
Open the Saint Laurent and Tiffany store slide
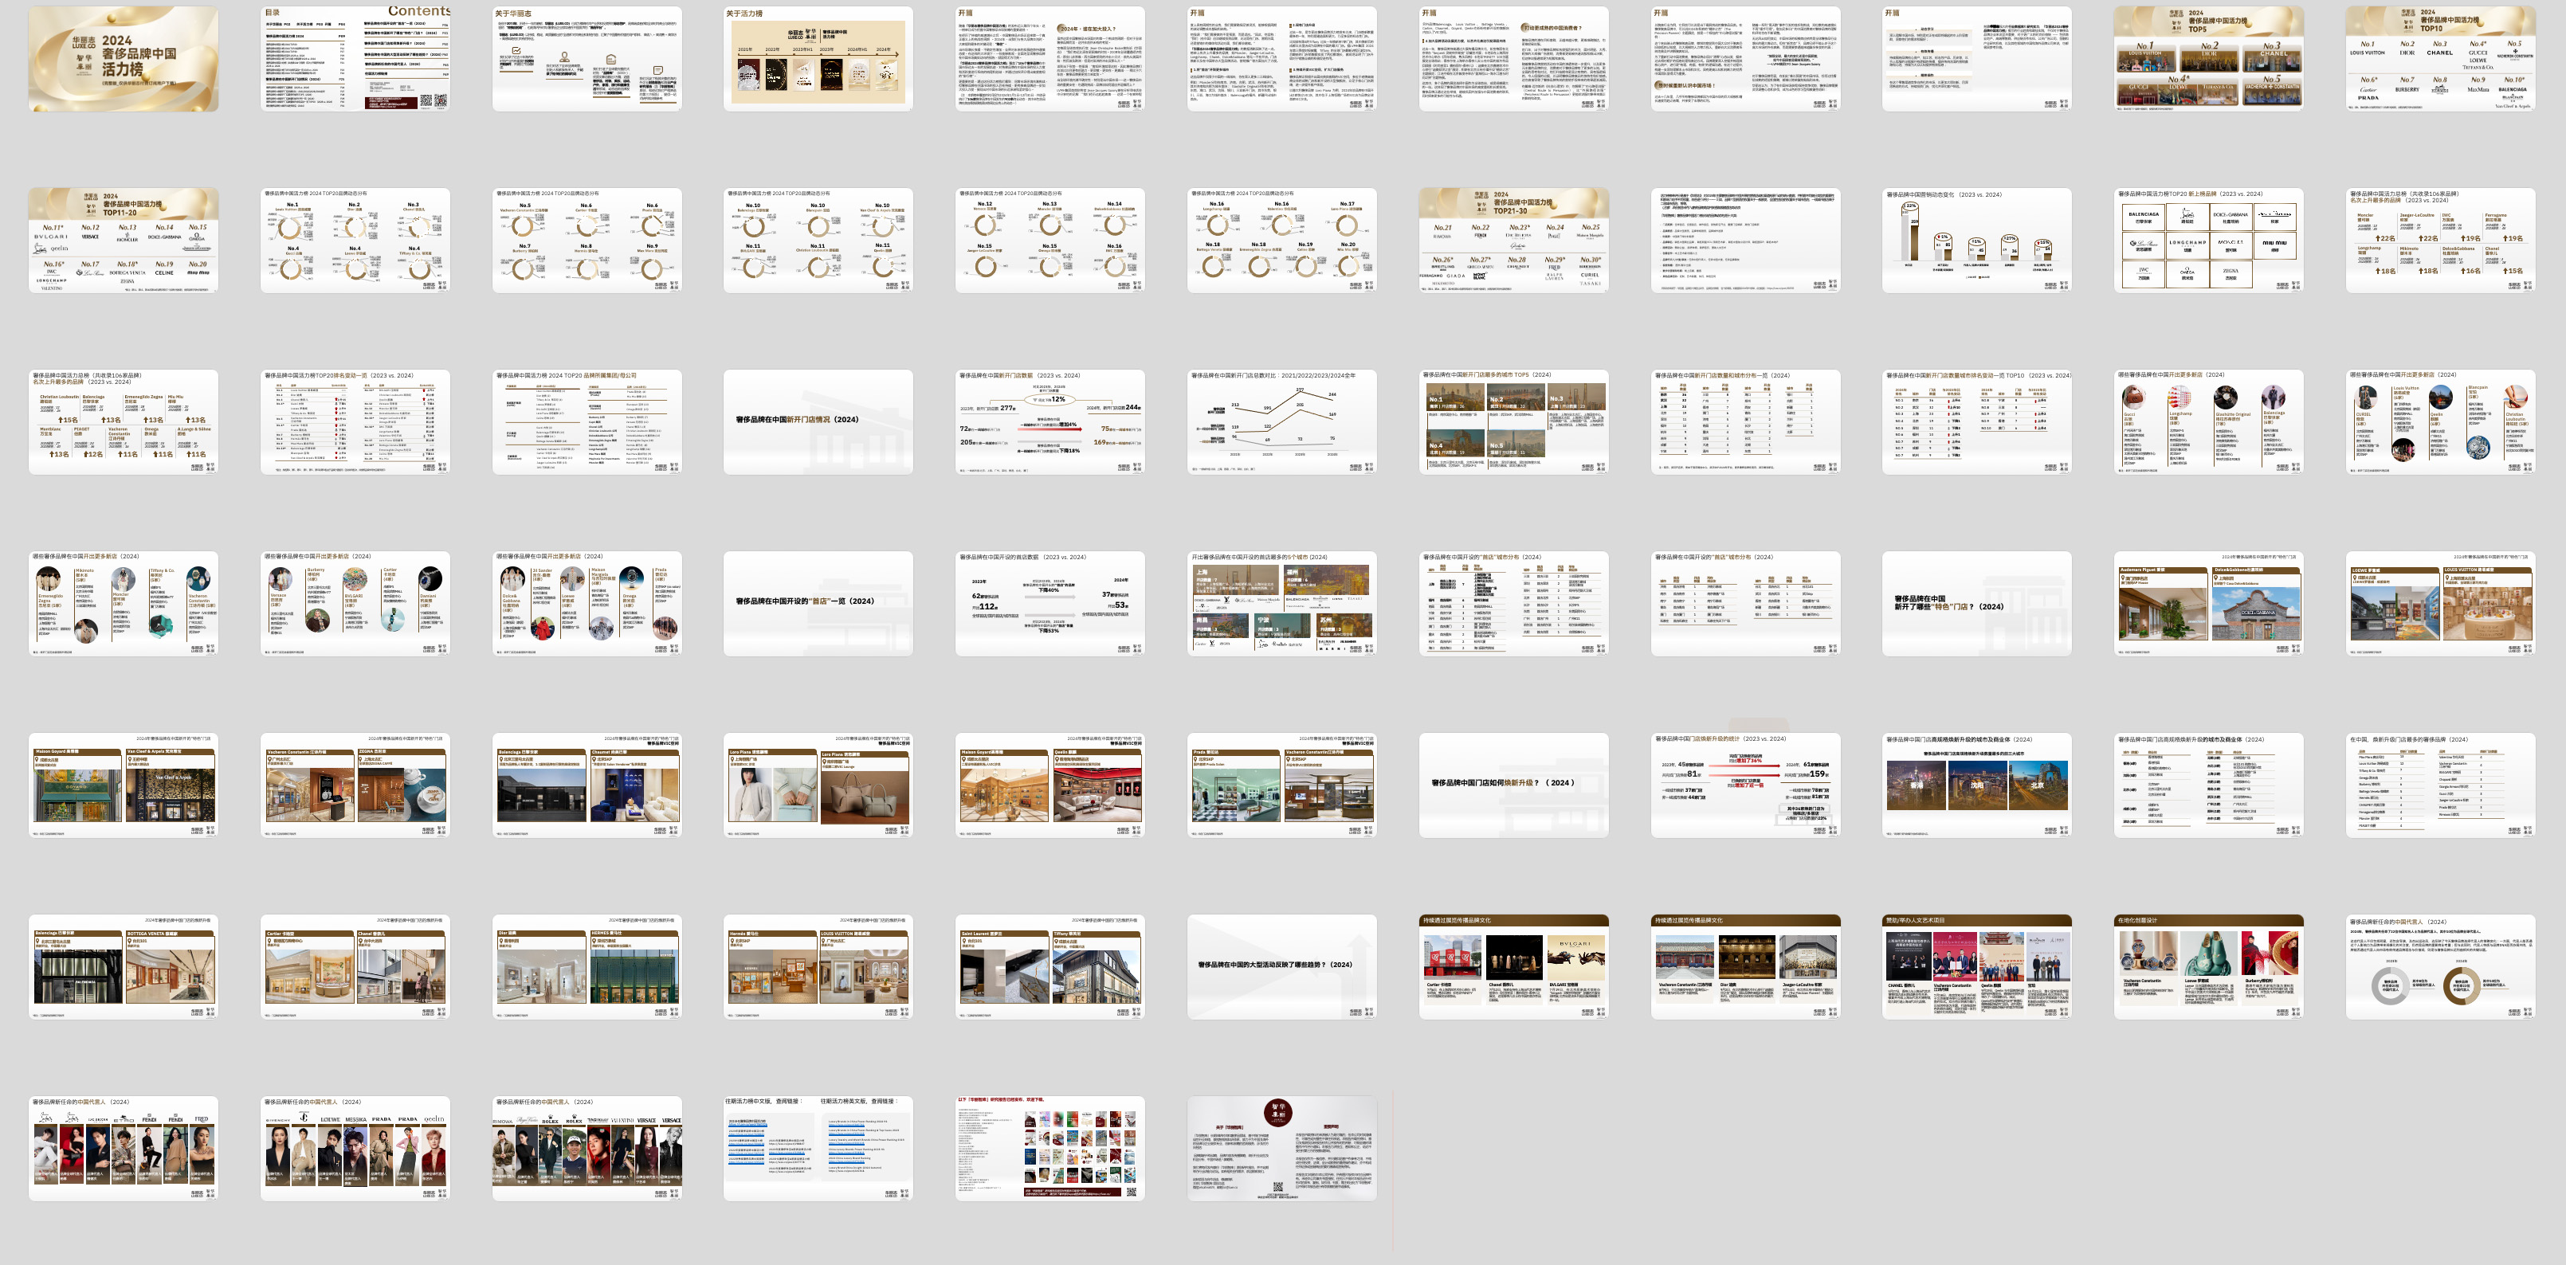1049,966
